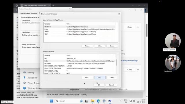This screenshot has width=185, height=104.
Task: Click Edit under System variables
Action: tap(100, 78)
